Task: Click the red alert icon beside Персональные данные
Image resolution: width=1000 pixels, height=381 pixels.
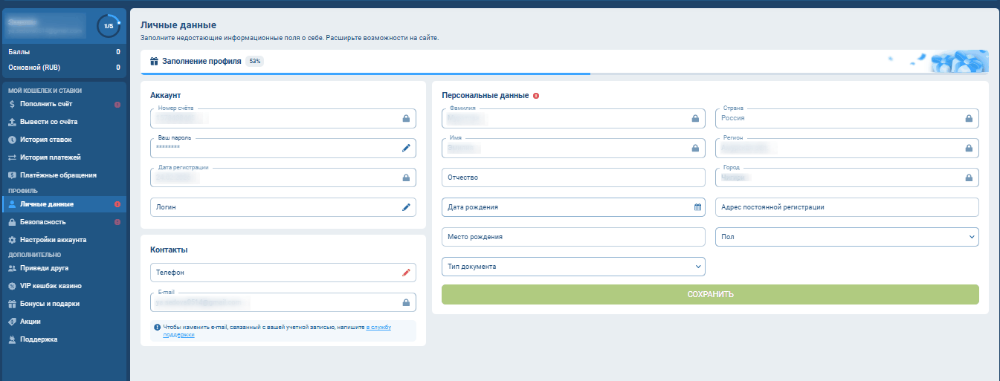Action: [x=536, y=96]
